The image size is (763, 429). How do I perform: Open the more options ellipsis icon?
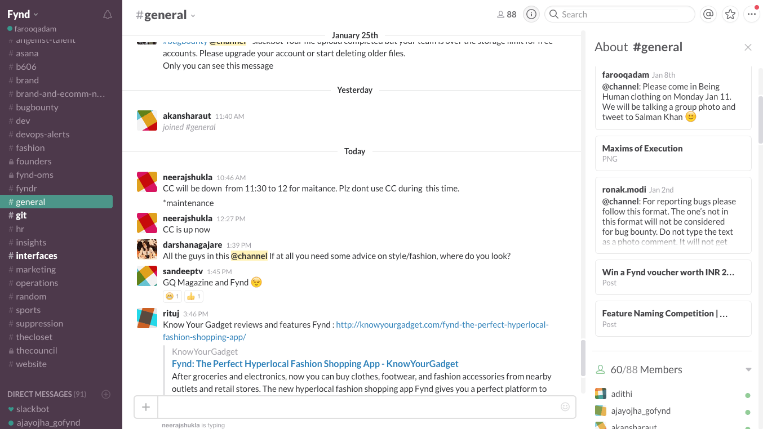point(752,15)
